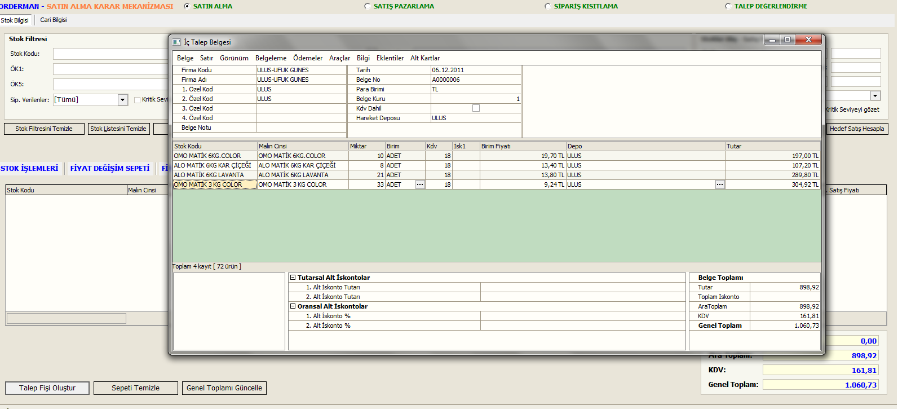The height and width of the screenshot is (409, 898).
Task: Open the Bilgi menu
Action: click(x=363, y=58)
